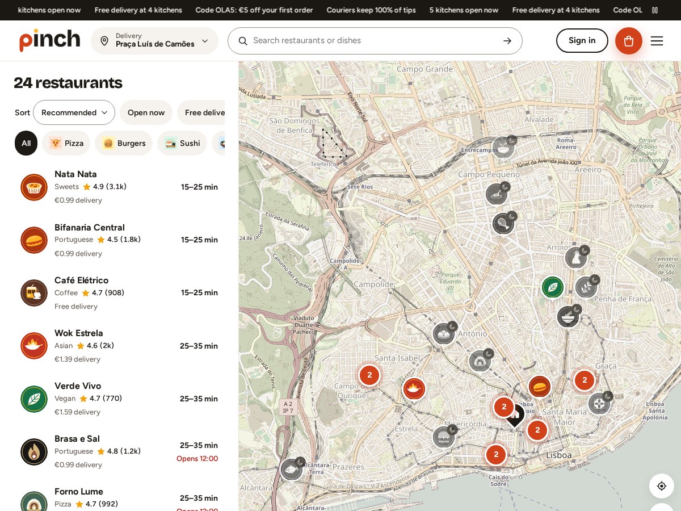The image size is (681, 511).
Task: Open the shopping bag cart
Action: (629, 41)
